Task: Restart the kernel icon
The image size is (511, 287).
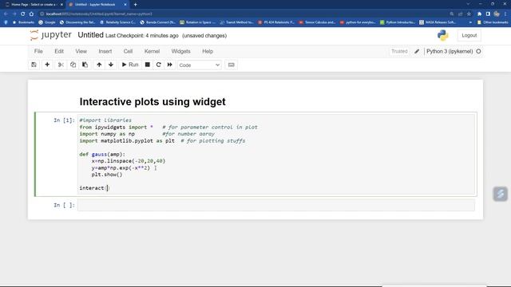Action: tap(158, 65)
